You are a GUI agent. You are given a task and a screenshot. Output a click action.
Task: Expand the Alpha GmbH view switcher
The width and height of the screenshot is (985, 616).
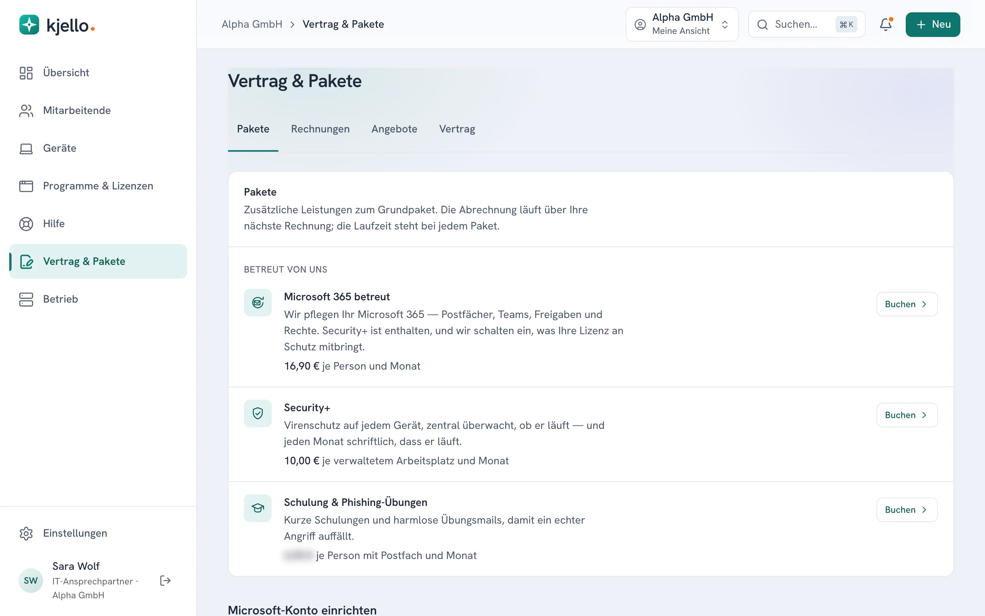(x=682, y=24)
